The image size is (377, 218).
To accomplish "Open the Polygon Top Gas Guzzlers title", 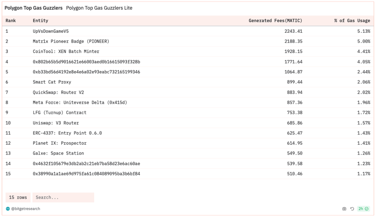I will (x=33, y=8).
